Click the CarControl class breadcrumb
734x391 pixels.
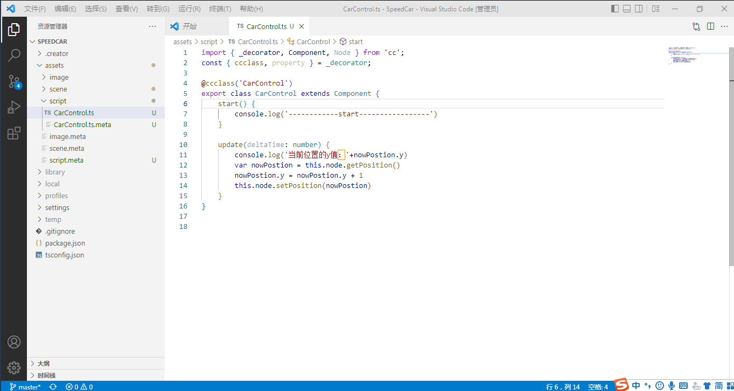point(309,41)
